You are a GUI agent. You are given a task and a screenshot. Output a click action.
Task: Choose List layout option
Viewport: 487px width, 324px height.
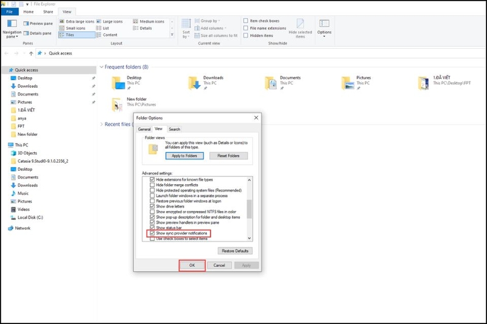coord(102,28)
